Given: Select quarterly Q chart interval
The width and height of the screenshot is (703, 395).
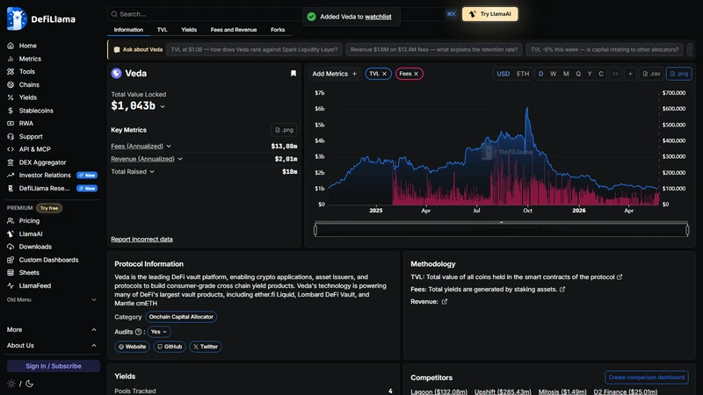Looking at the screenshot, I should tap(578, 74).
